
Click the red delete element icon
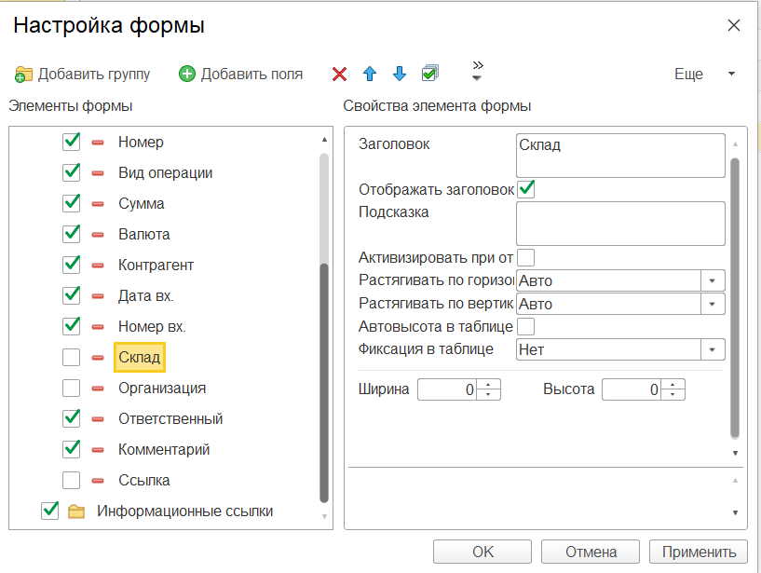[340, 75]
